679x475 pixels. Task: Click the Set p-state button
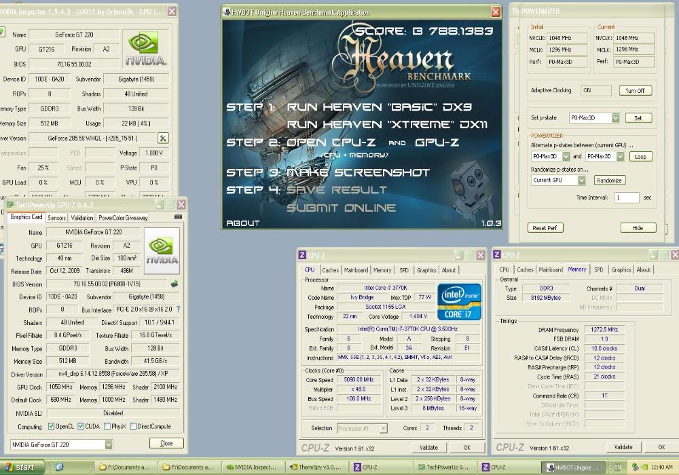[x=638, y=117]
